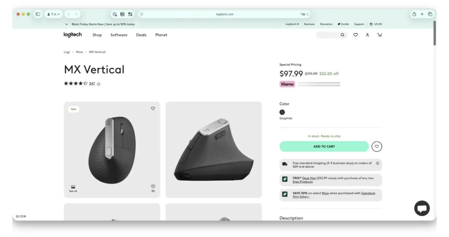View the mouse in 3D
Screen dimensions: 449x237
click(153, 188)
